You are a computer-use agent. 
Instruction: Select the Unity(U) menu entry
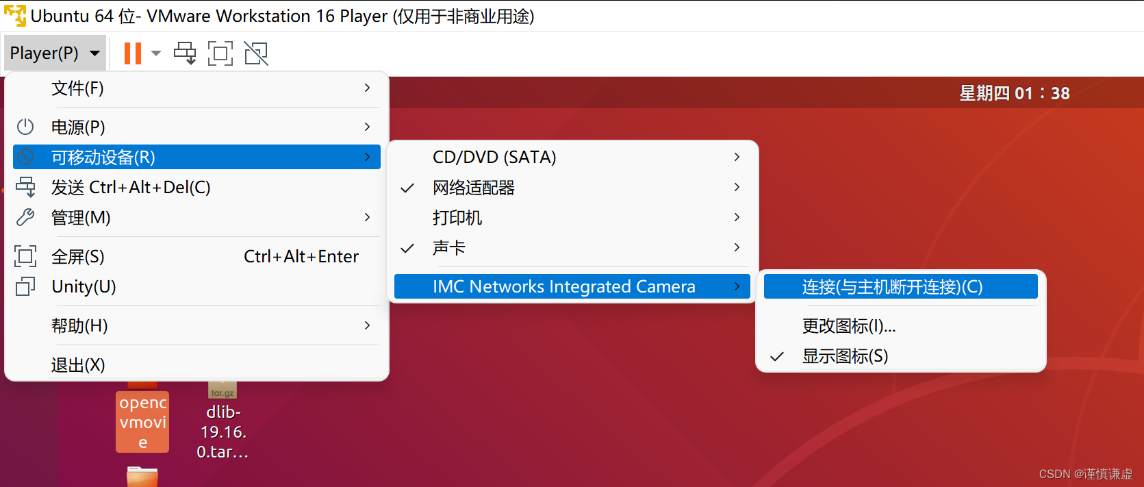pyautogui.click(x=196, y=286)
